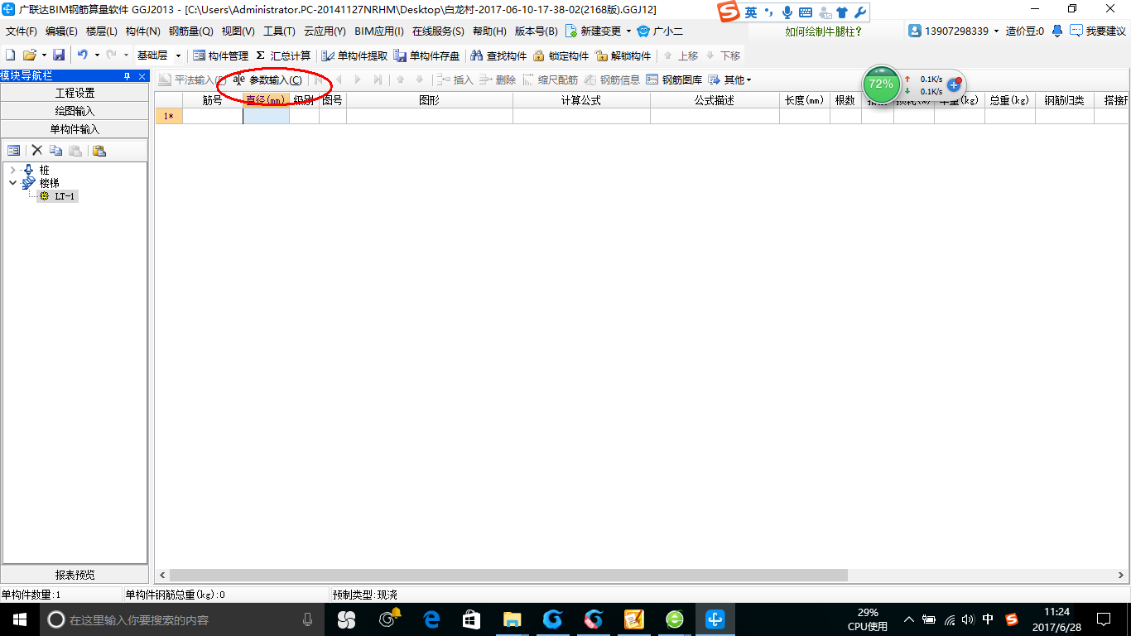This screenshot has height=636, width=1131.
Task: Click 参数输入(C) button
Action: (x=267, y=80)
